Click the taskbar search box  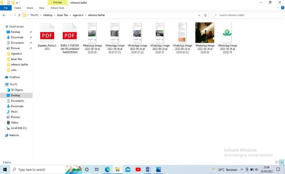(46, 169)
